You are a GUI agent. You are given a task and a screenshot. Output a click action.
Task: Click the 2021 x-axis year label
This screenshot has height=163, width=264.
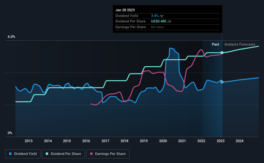click(182, 141)
